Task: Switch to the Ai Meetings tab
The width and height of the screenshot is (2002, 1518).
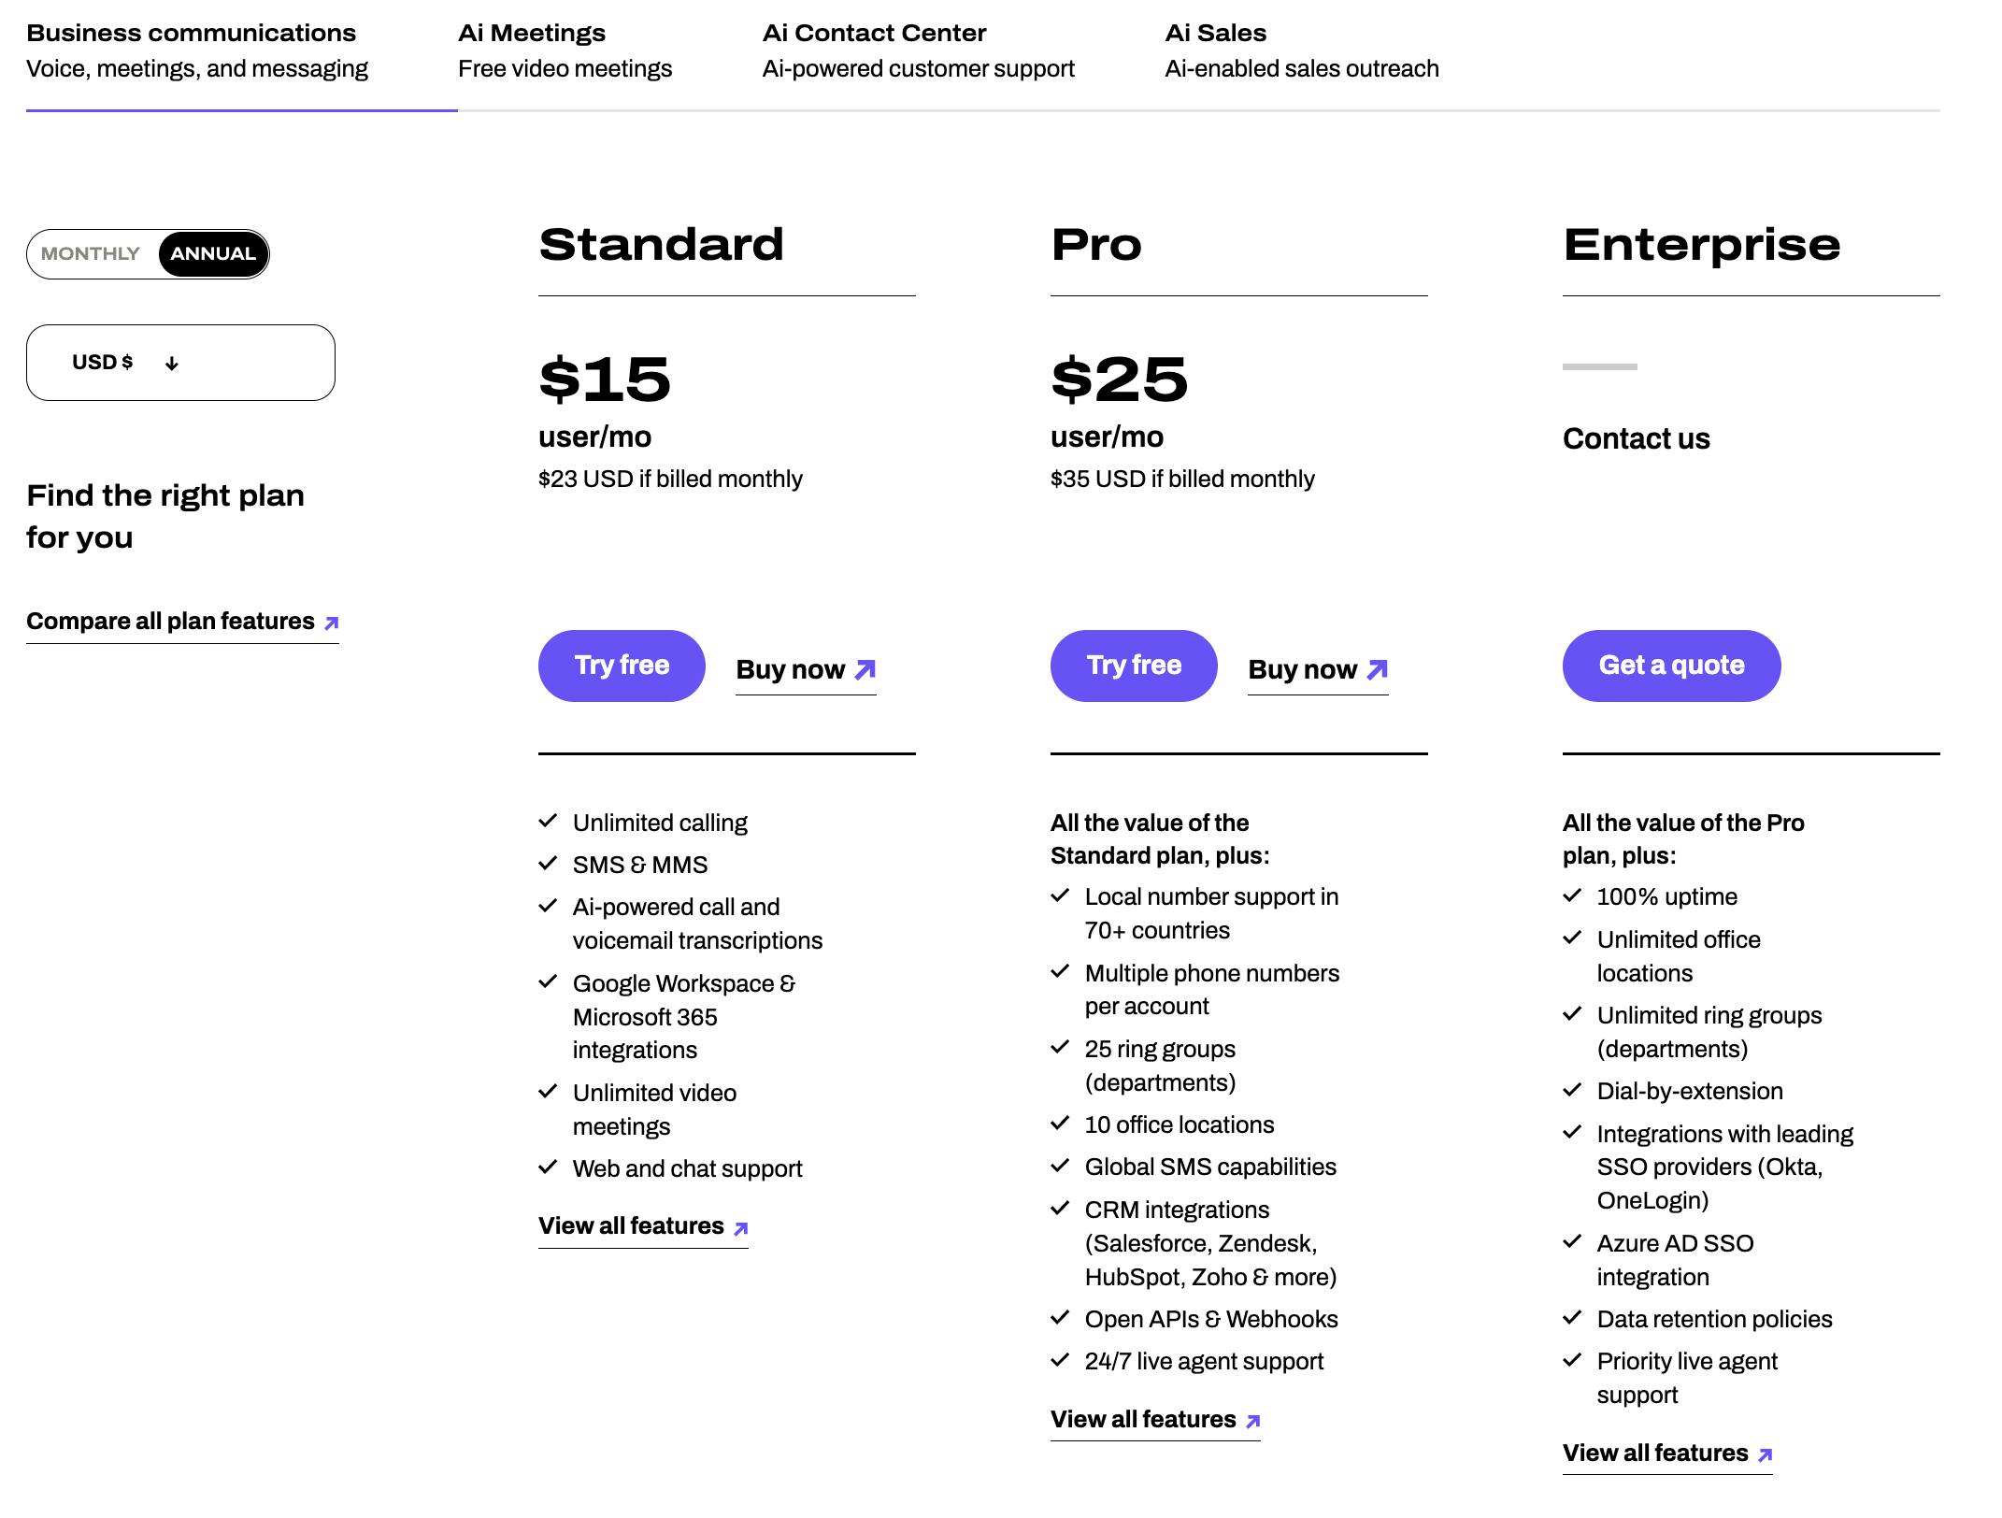Action: tap(565, 50)
